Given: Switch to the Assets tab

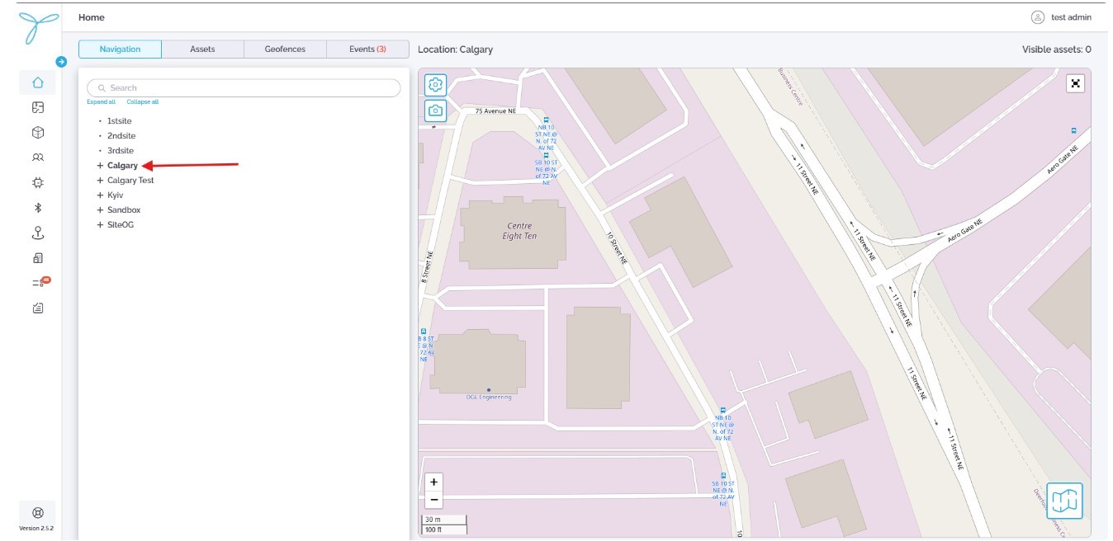Looking at the screenshot, I should pos(202,49).
